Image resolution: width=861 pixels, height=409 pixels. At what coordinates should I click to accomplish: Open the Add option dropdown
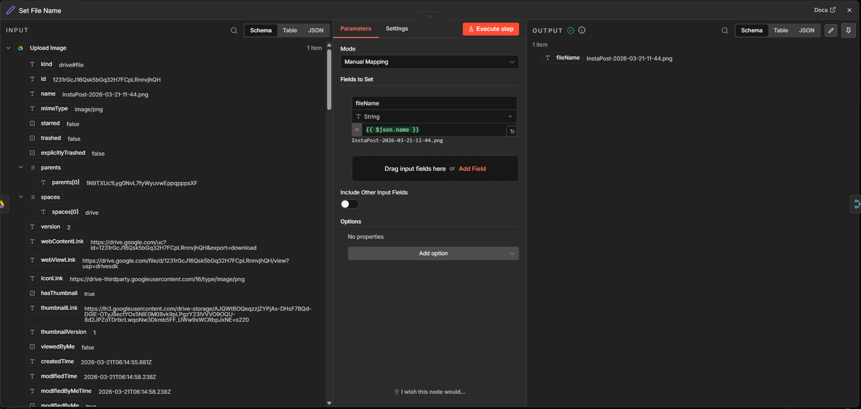coord(433,253)
